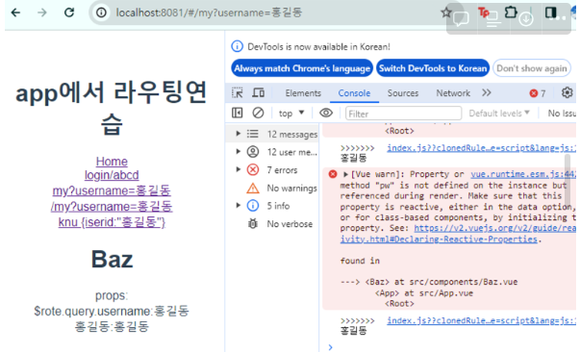Click Always match Chrome's language button

point(302,68)
